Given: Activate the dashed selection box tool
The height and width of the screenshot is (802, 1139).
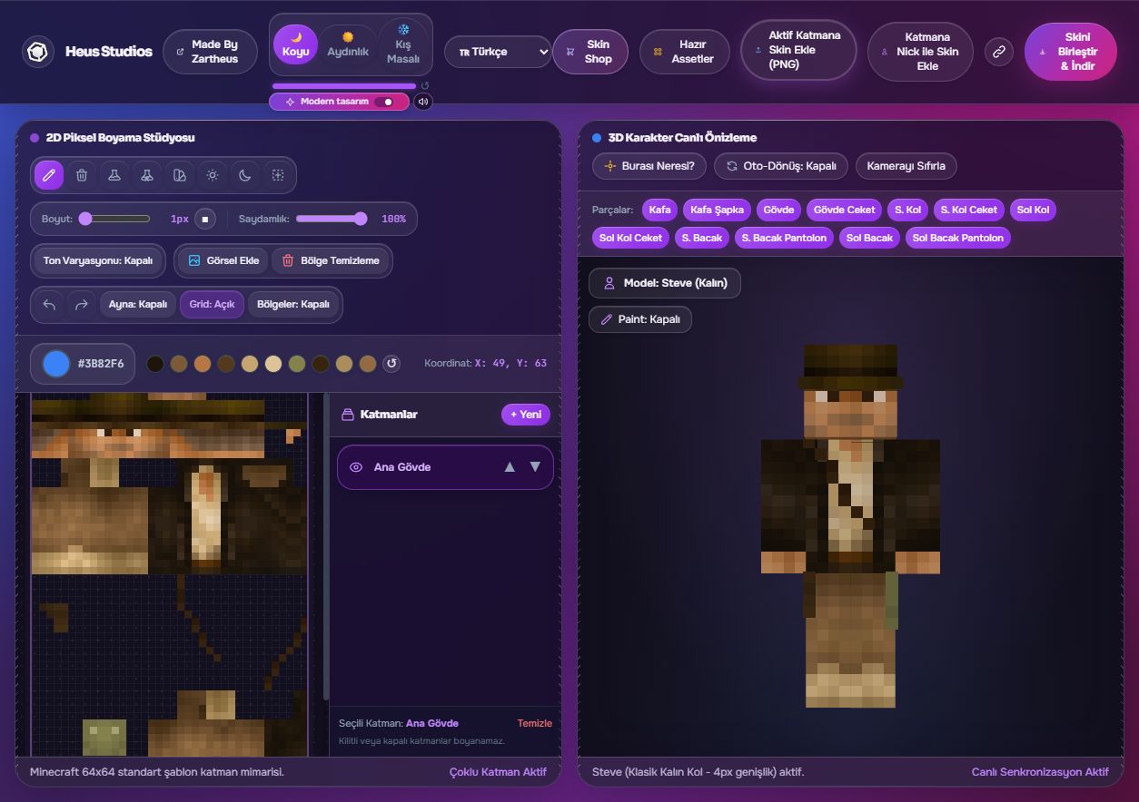Looking at the screenshot, I should click(278, 175).
